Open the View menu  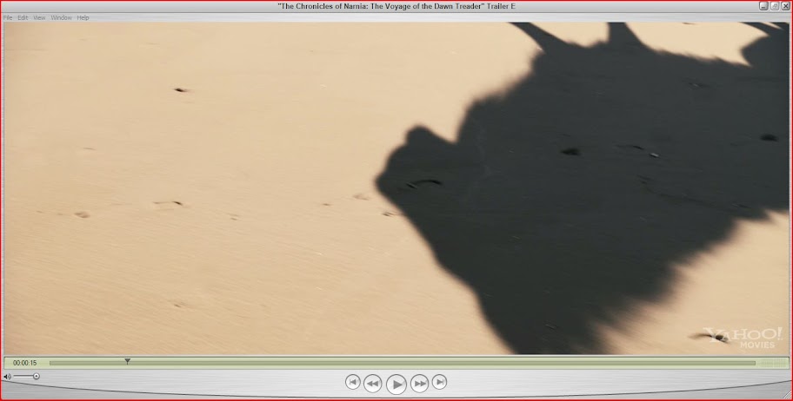tap(39, 17)
